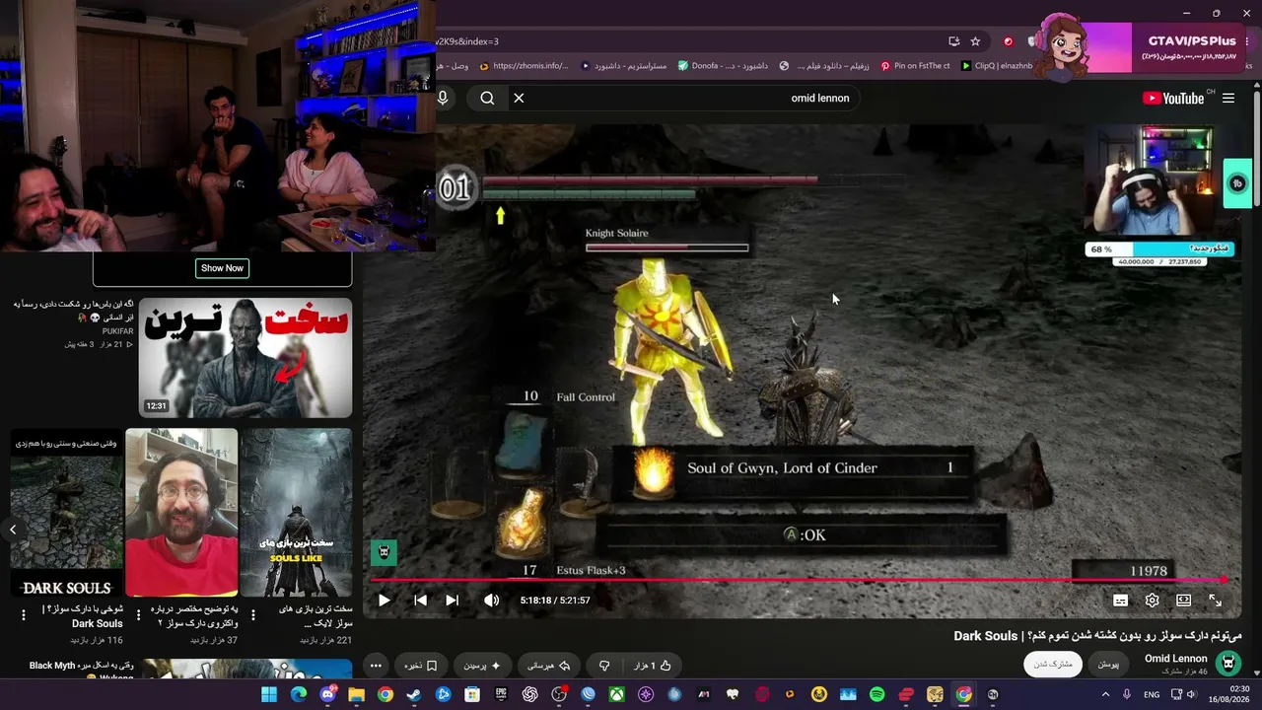Open the ClipQ bookmark
Image resolution: width=1262 pixels, height=710 pixels.
997,66
